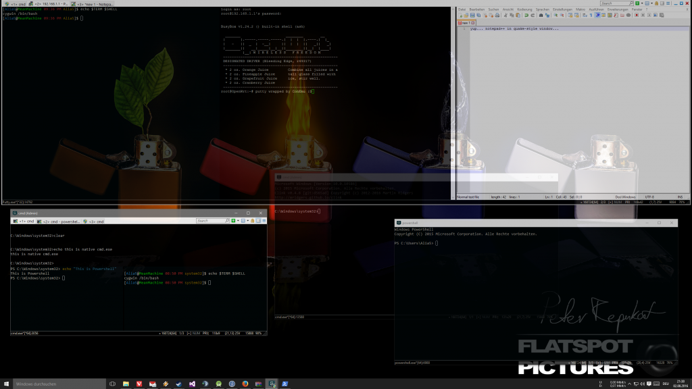692x389 pixels.
Task: Open the Einstellungen menu in Notepad++
Action: pyautogui.click(x=563, y=9)
